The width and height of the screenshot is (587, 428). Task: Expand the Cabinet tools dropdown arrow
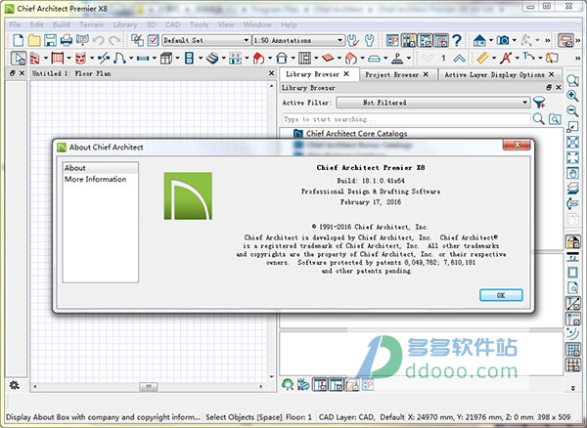(177, 59)
